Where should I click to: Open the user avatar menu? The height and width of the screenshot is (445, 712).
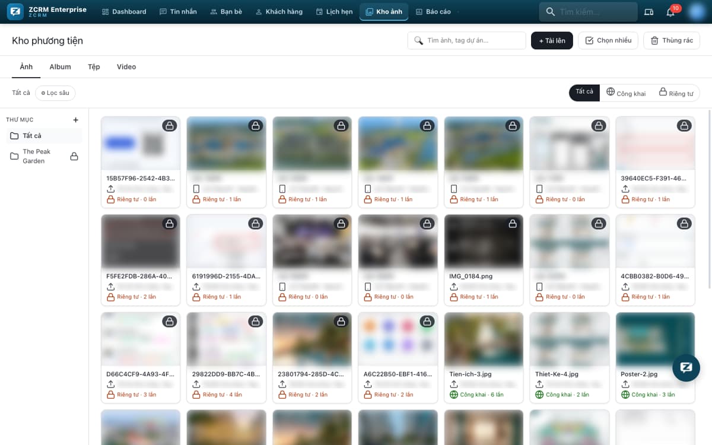pyautogui.click(x=697, y=12)
